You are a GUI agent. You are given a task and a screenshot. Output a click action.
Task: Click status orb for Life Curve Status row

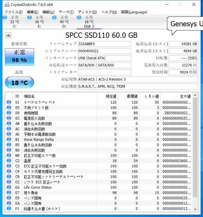pos(9,187)
